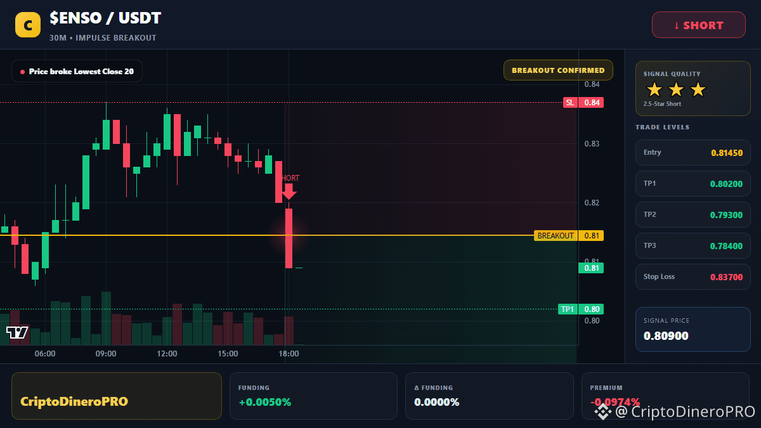Click the BREAKOUT CONFIRMED badge
Viewport: 761px width, 428px height.
[558, 70]
